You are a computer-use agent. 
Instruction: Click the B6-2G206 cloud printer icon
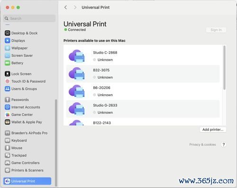tap(77, 91)
